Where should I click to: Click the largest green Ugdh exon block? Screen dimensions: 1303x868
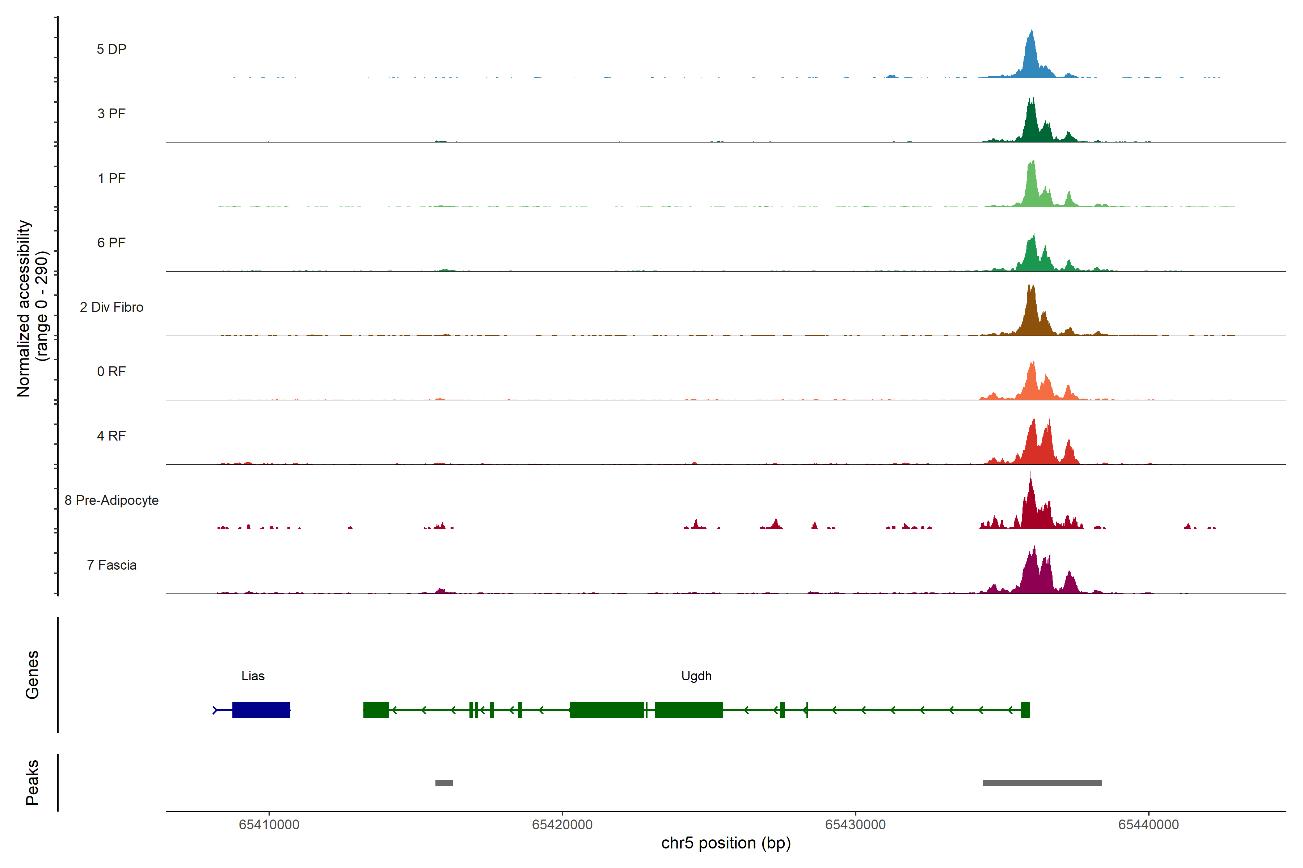tap(607, 710)
